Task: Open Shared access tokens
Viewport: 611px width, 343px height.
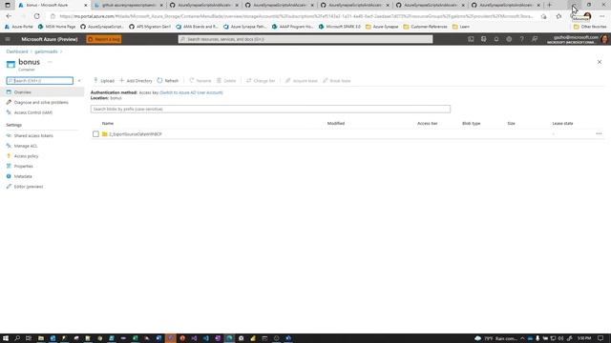Action: coord(33,135)
